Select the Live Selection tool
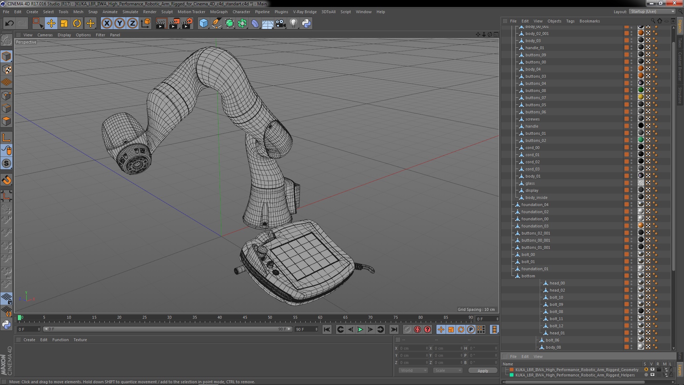 point(38,24)
